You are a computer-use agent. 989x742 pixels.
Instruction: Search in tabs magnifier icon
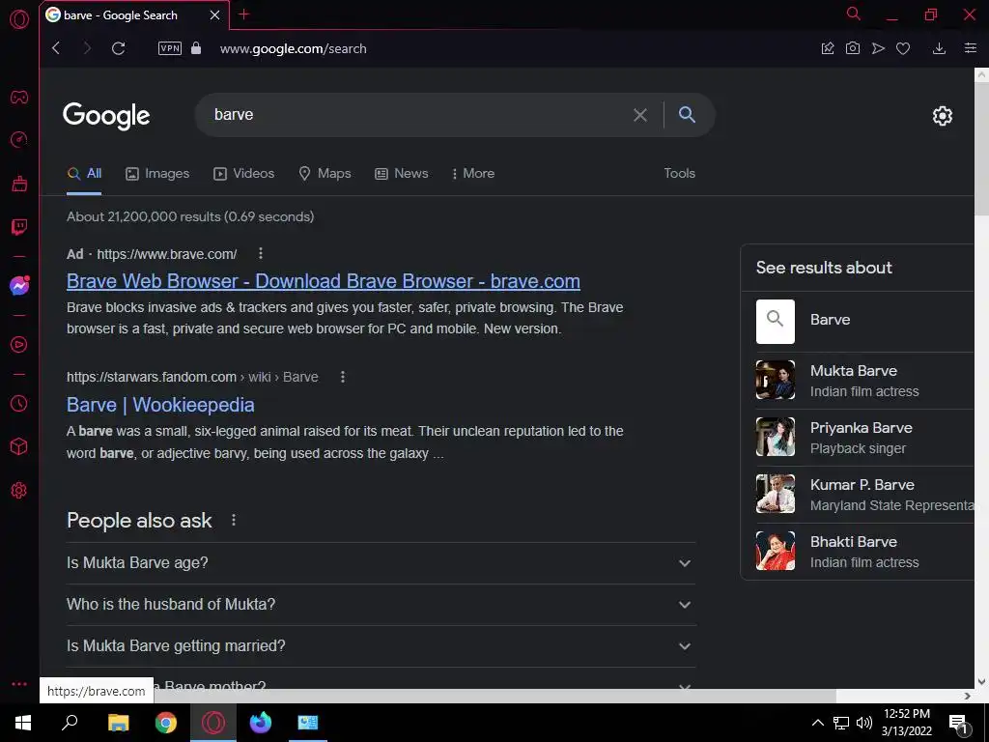click(x=854, y=14)
